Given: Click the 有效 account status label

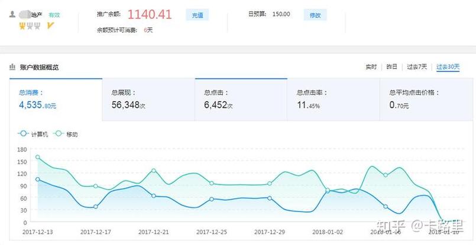Looking at the screenshot, I should coord(54,15).
